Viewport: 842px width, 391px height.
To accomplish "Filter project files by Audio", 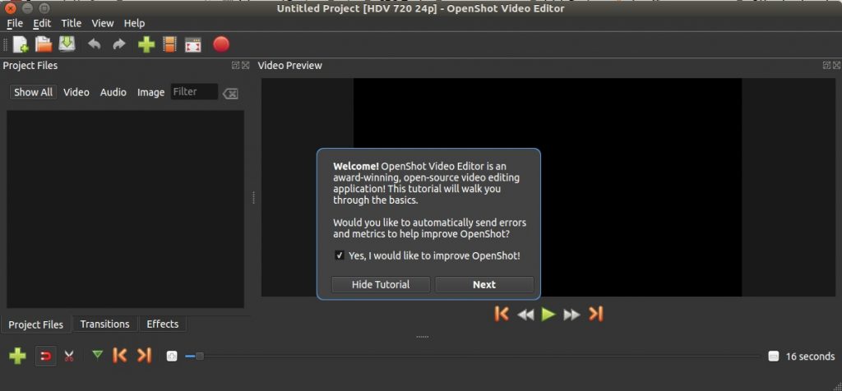I will (x=113, y=92).
